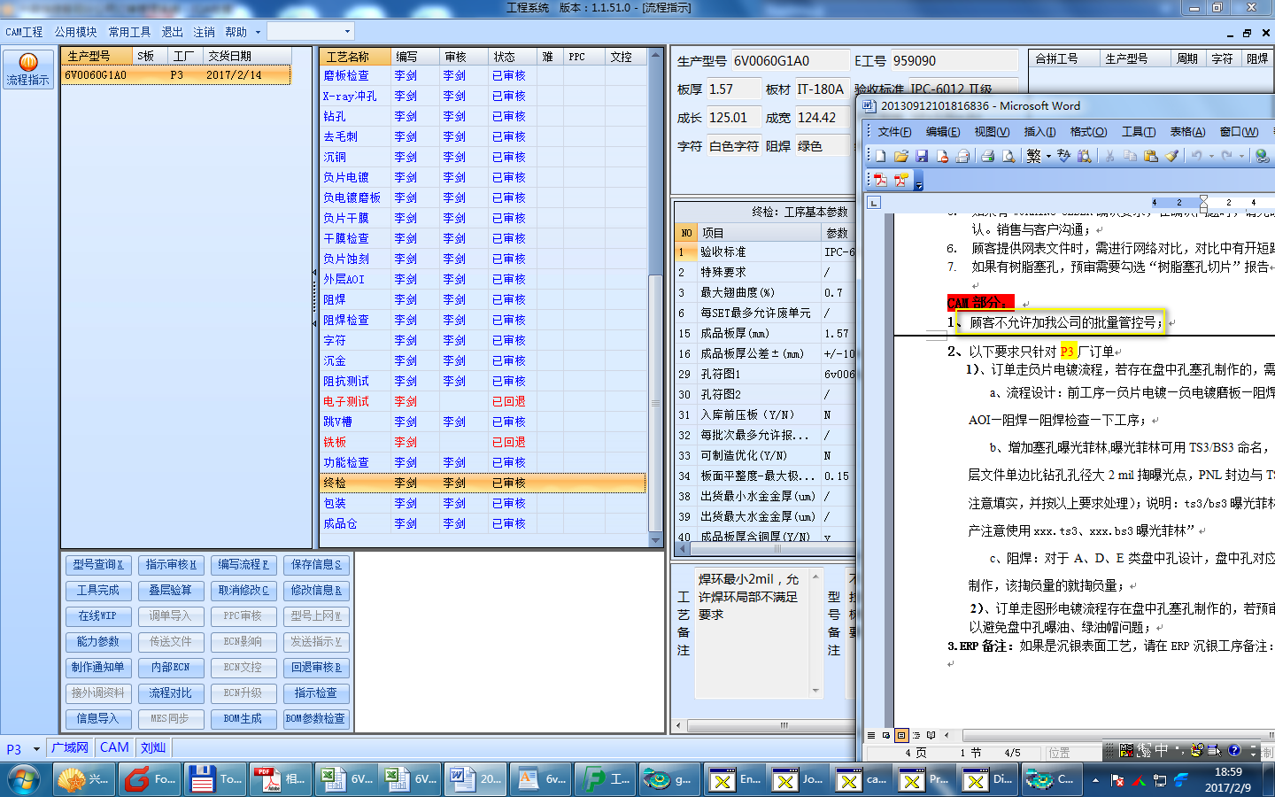Insert a hyperlink with the globe icon

click(x=1263, y=156)
